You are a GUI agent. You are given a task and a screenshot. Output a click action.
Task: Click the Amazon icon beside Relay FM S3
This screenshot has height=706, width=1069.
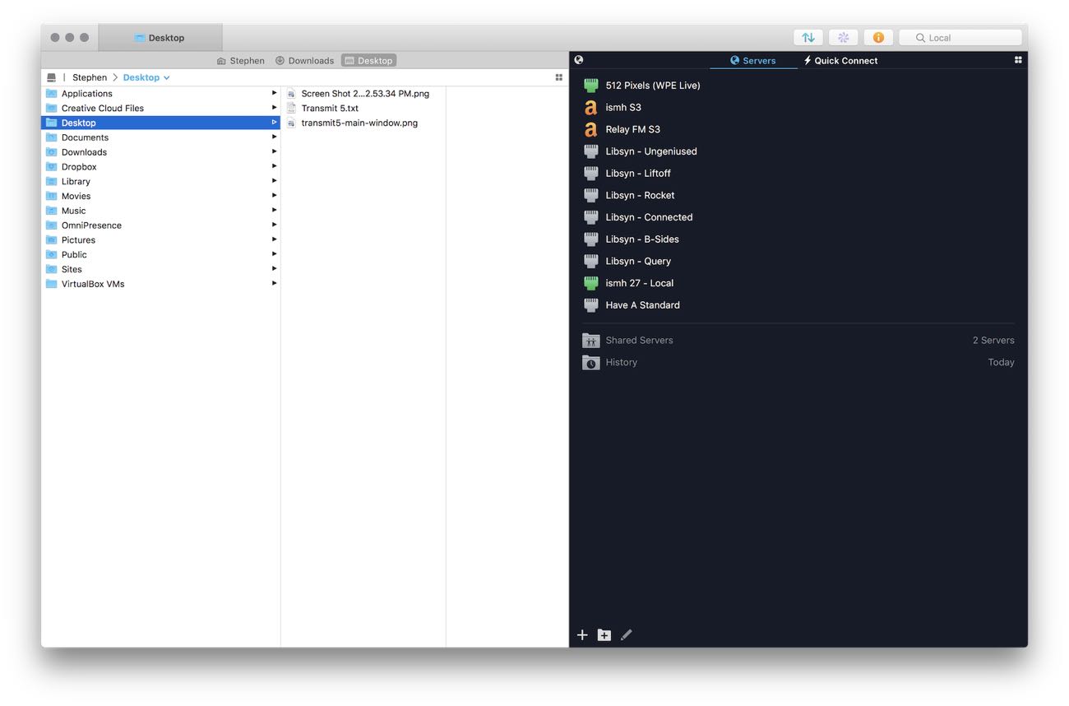tap(590, 130)
